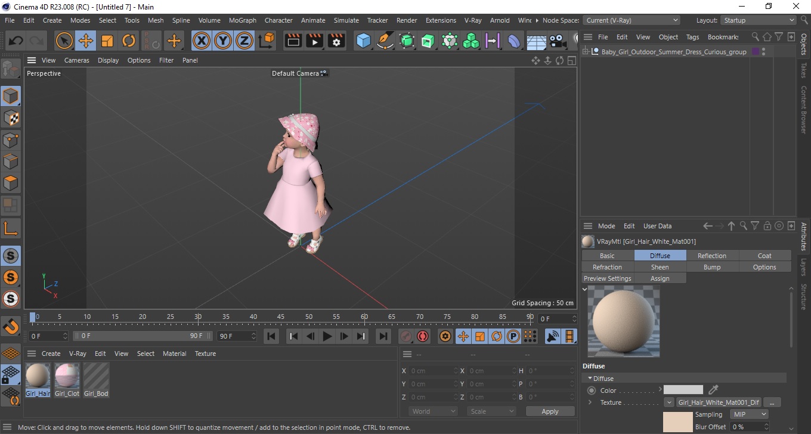Enable Axis modification mode
Viewport: 811px width, 434px height.
click(11, 228)
